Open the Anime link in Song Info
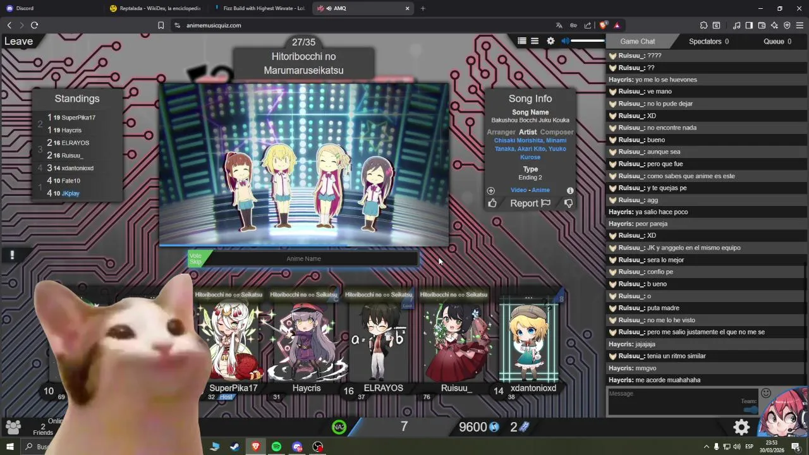This screenshot has height=455, width=809. pos(540,190)
